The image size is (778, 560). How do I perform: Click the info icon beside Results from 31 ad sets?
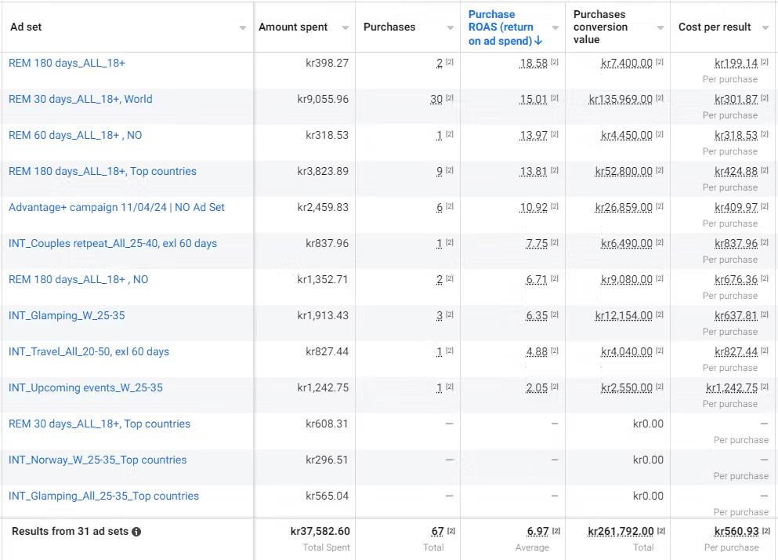coord(136,532)
